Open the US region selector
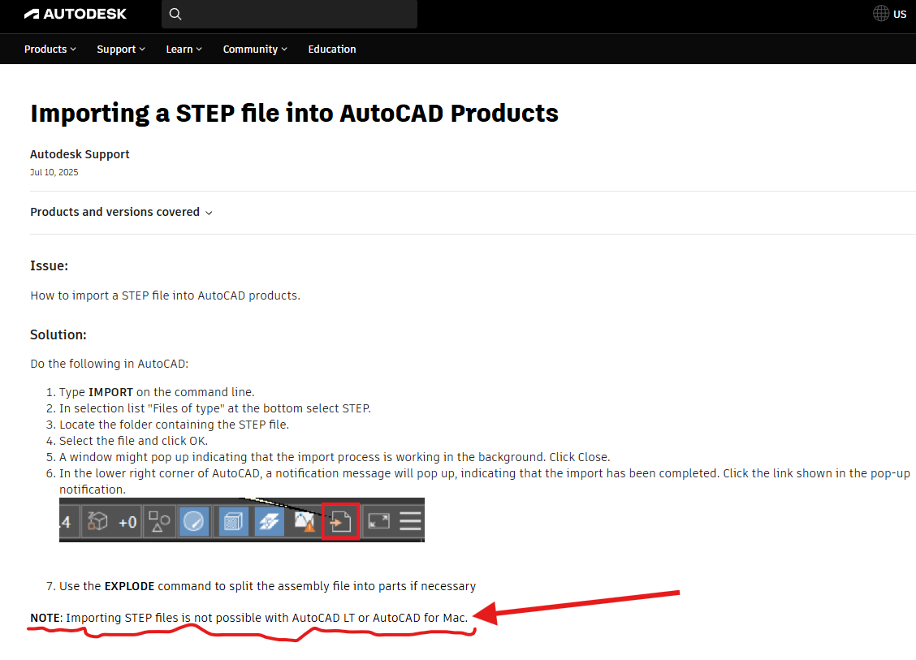Image resolution: width=916 pixels, height=660 pixels. [890, 14]
